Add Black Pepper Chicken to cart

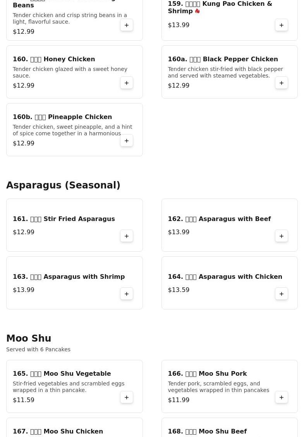coord(282,83)
